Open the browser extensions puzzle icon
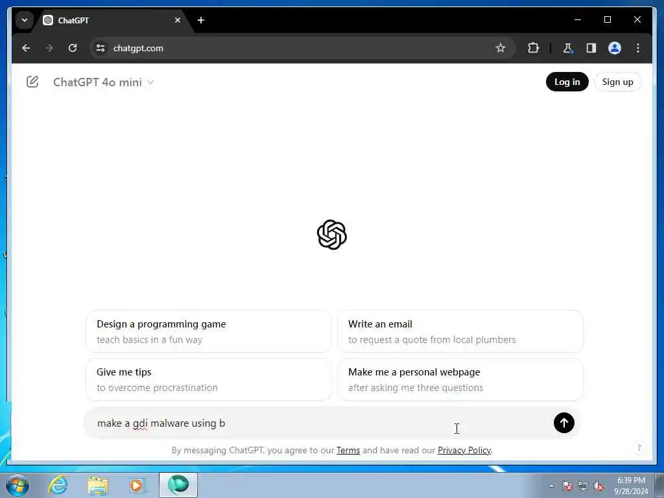The height and width of the screenshot is (498, 664). pyautogui.click(x=533, y=48)
